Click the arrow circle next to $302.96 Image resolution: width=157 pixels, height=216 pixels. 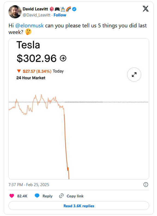(x=63, y=58)
